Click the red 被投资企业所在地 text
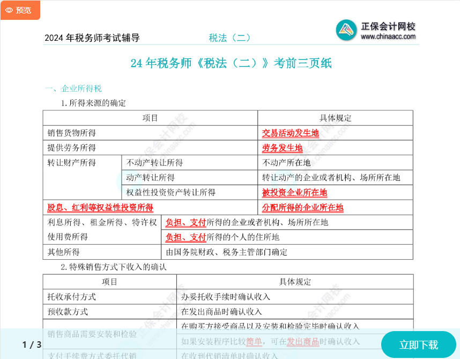Viewport: 460px width, 359px height. point(294,193)
